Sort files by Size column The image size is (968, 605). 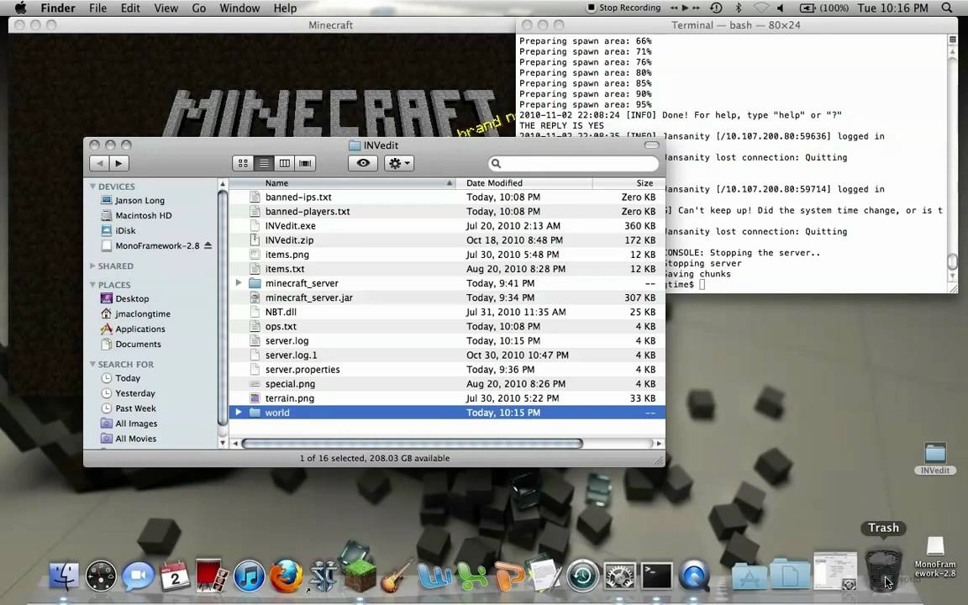point(629,183)
